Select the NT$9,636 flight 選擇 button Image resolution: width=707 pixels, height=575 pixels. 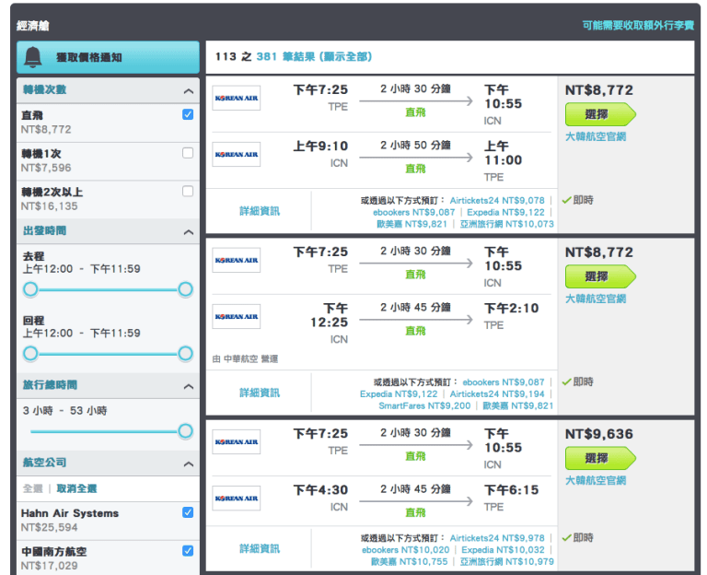tap(600, 459)
